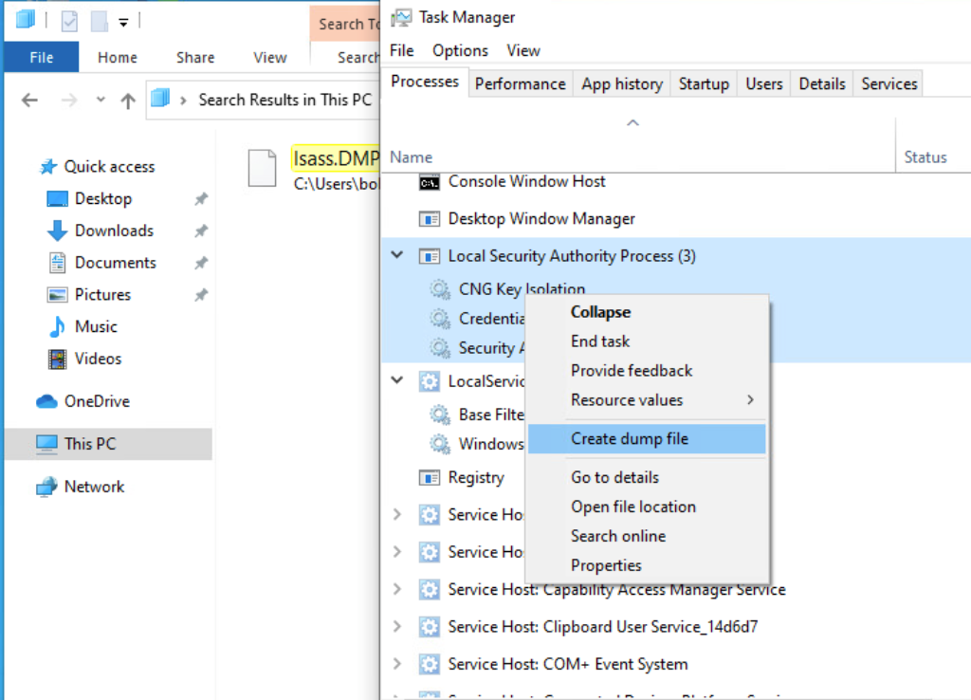Viewport: 971px width, 700px height.
Task: Click the Network icon in the sidebar
Action: [47, 487]
